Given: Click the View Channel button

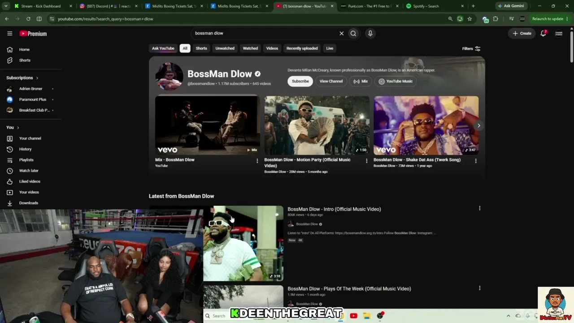Looking at the screenshot, I should [x=331, y=81].
